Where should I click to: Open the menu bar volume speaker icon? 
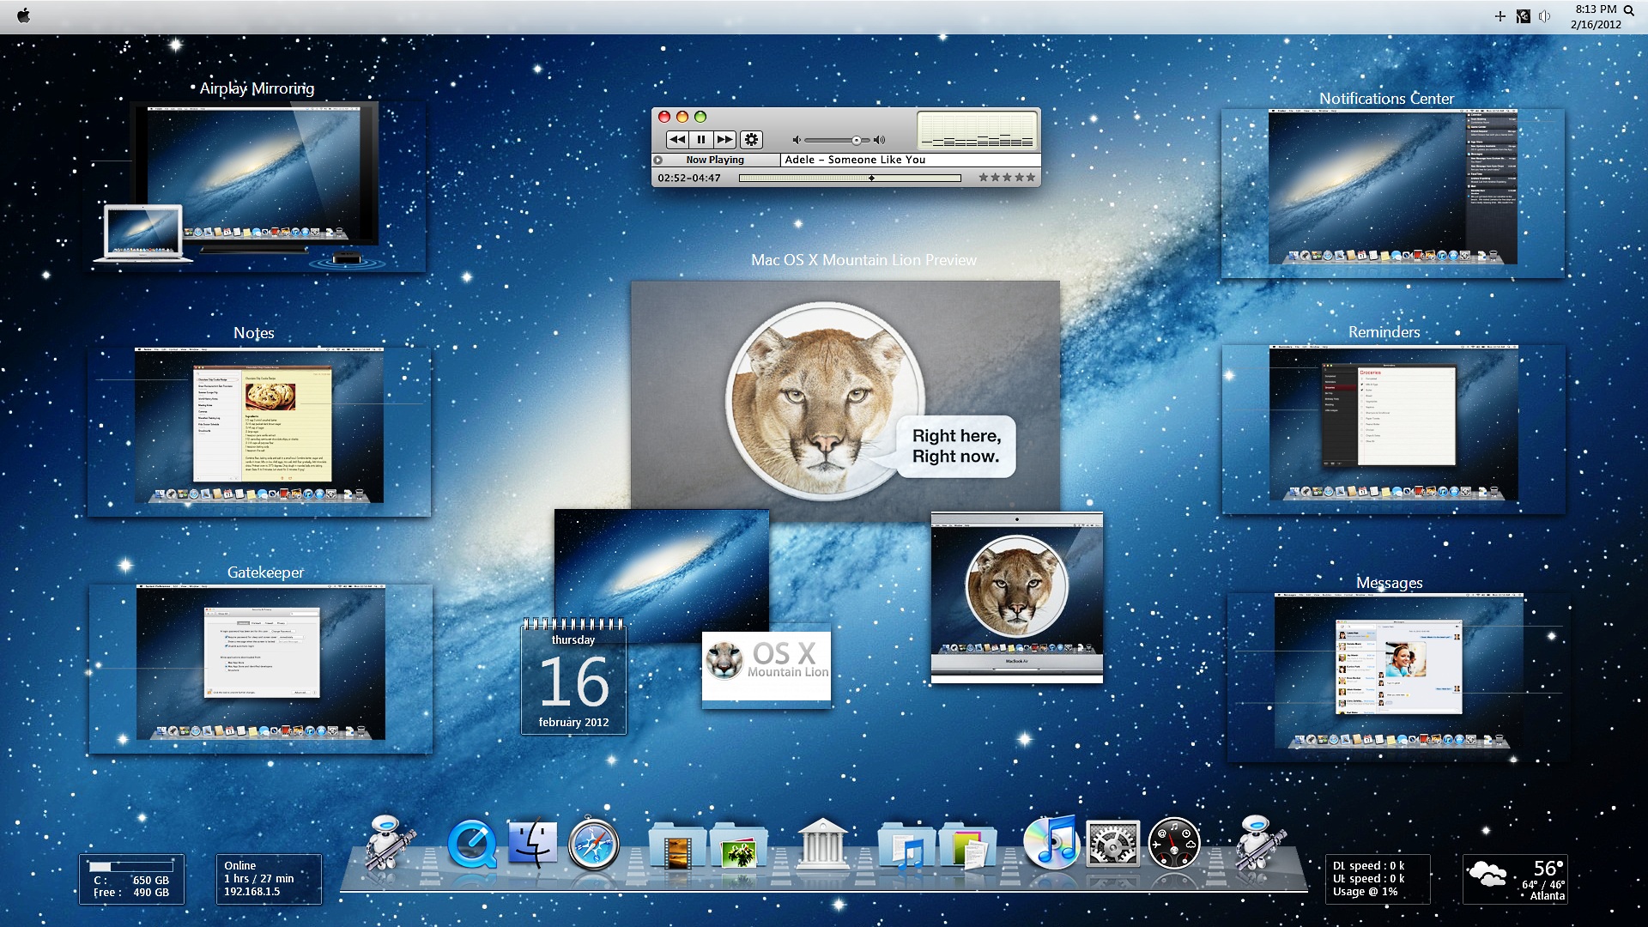tap(1544, 16)
